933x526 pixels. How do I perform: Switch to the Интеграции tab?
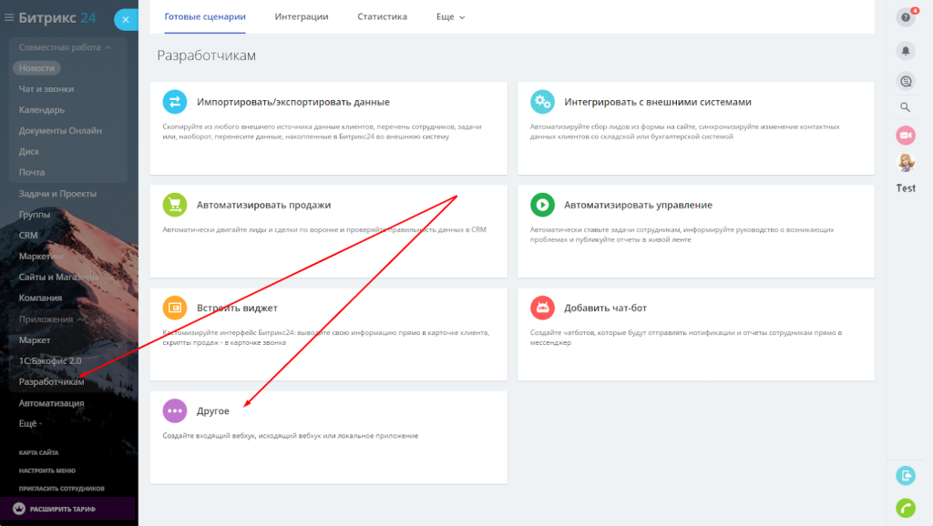click(301, 17)
